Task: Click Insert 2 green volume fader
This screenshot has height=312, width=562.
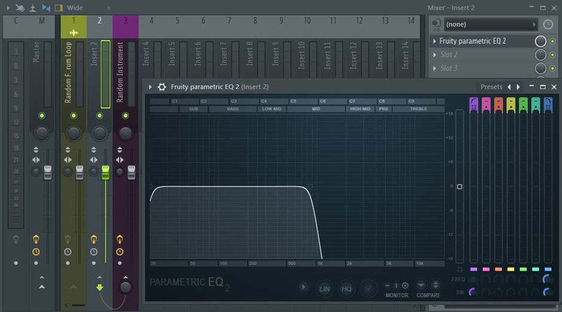Action: [105, 172]
